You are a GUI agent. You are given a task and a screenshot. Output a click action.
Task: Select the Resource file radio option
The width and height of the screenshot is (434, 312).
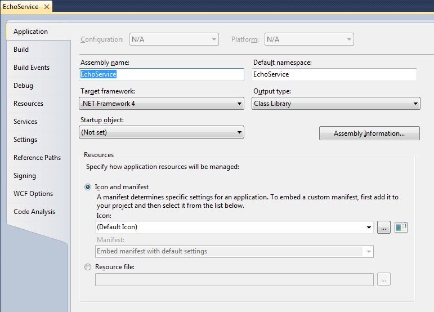point(88,267)
